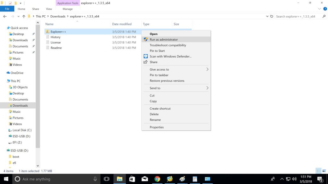328x184 pixels.
Task: Click the Back navigation arrow
Action: [x=5, y=16]
